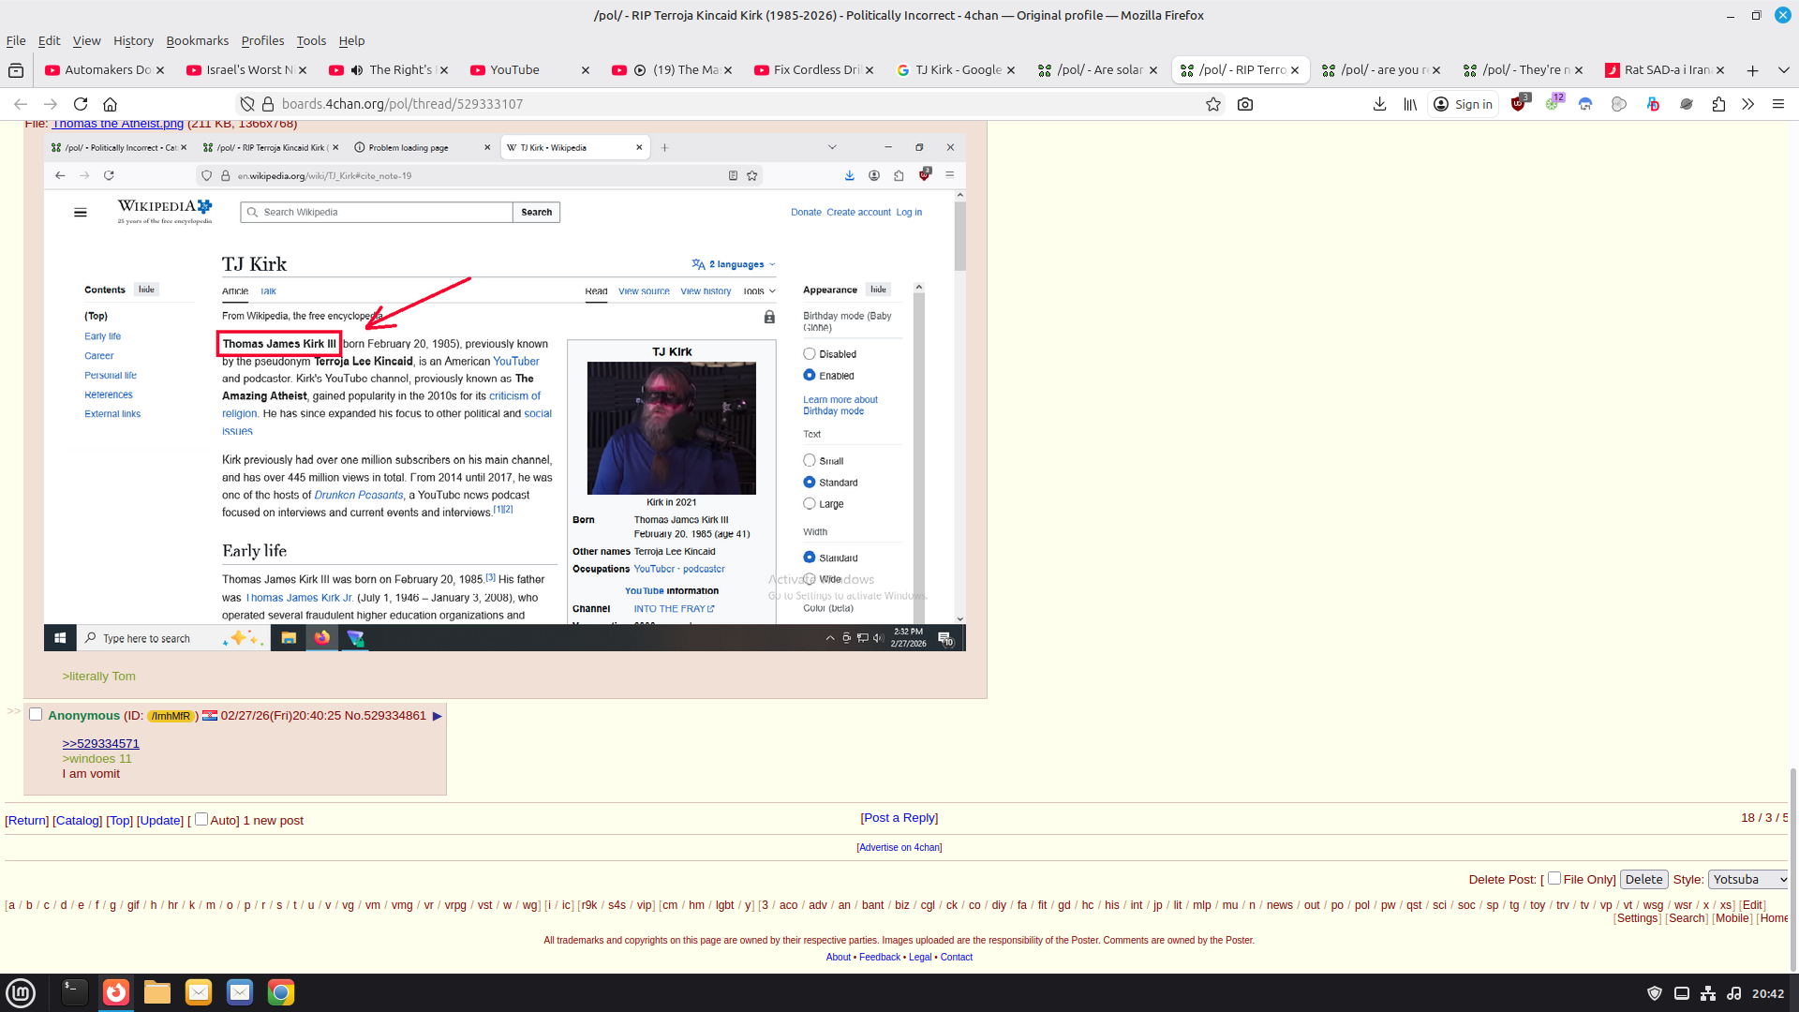Screen dimensions: 1799x1012
Task: Expand the list all tabs chevron
Action: pyautogui.click(x=1783, y=70)
